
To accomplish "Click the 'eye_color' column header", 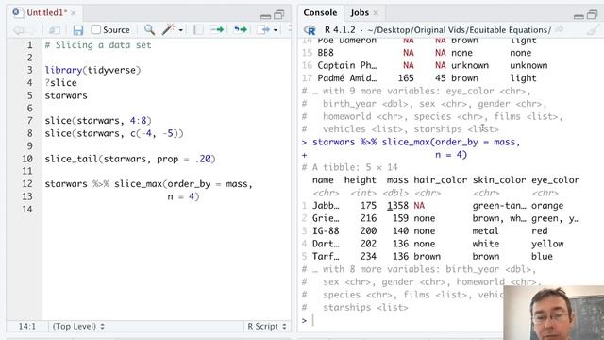I will click(x=556, y=180).
